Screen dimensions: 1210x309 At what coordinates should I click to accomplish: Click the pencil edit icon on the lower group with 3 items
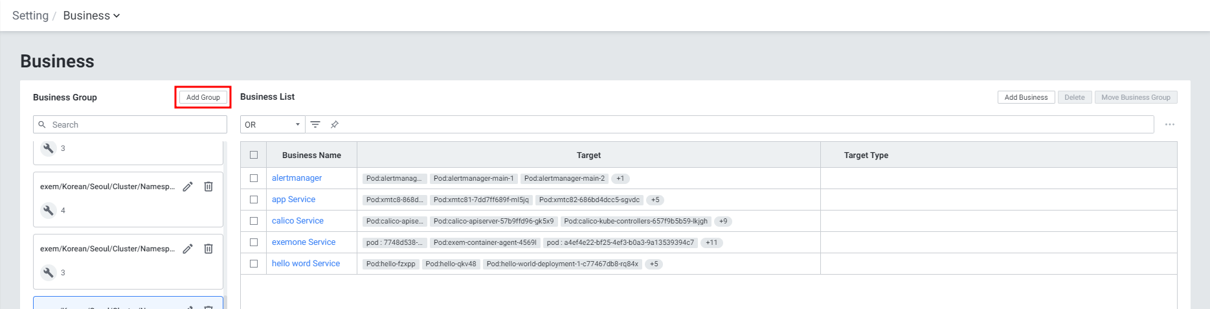[x=188, y=249]
